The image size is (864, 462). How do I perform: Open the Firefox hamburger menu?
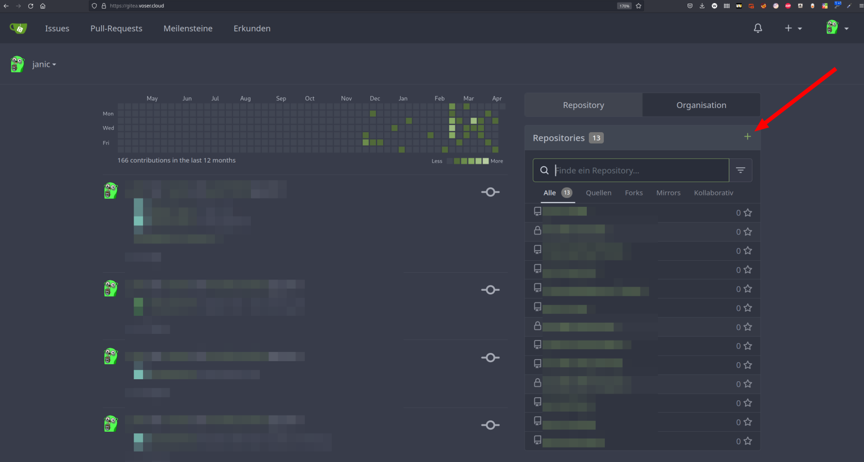pos(861,6)
